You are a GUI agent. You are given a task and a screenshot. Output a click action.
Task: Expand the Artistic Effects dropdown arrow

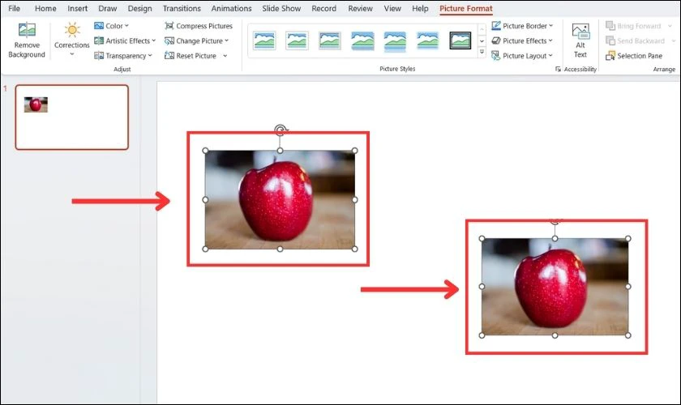click(154, 40)
